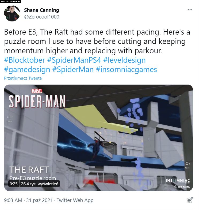Click Shane Canning's profile avatar
Screen dimensions: 199x210
pos(12,13)
